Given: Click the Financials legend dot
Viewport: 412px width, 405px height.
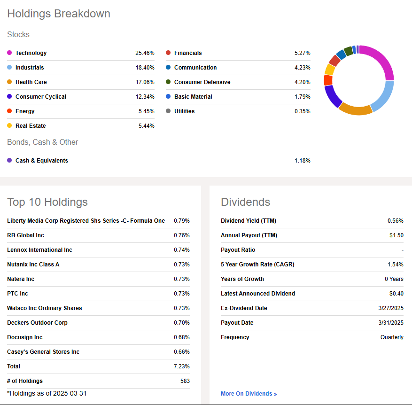Looking at the screenshot, I should [168, 53].
